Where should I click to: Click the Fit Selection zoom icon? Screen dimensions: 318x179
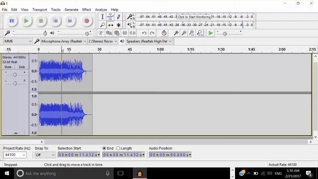[192, 33]
